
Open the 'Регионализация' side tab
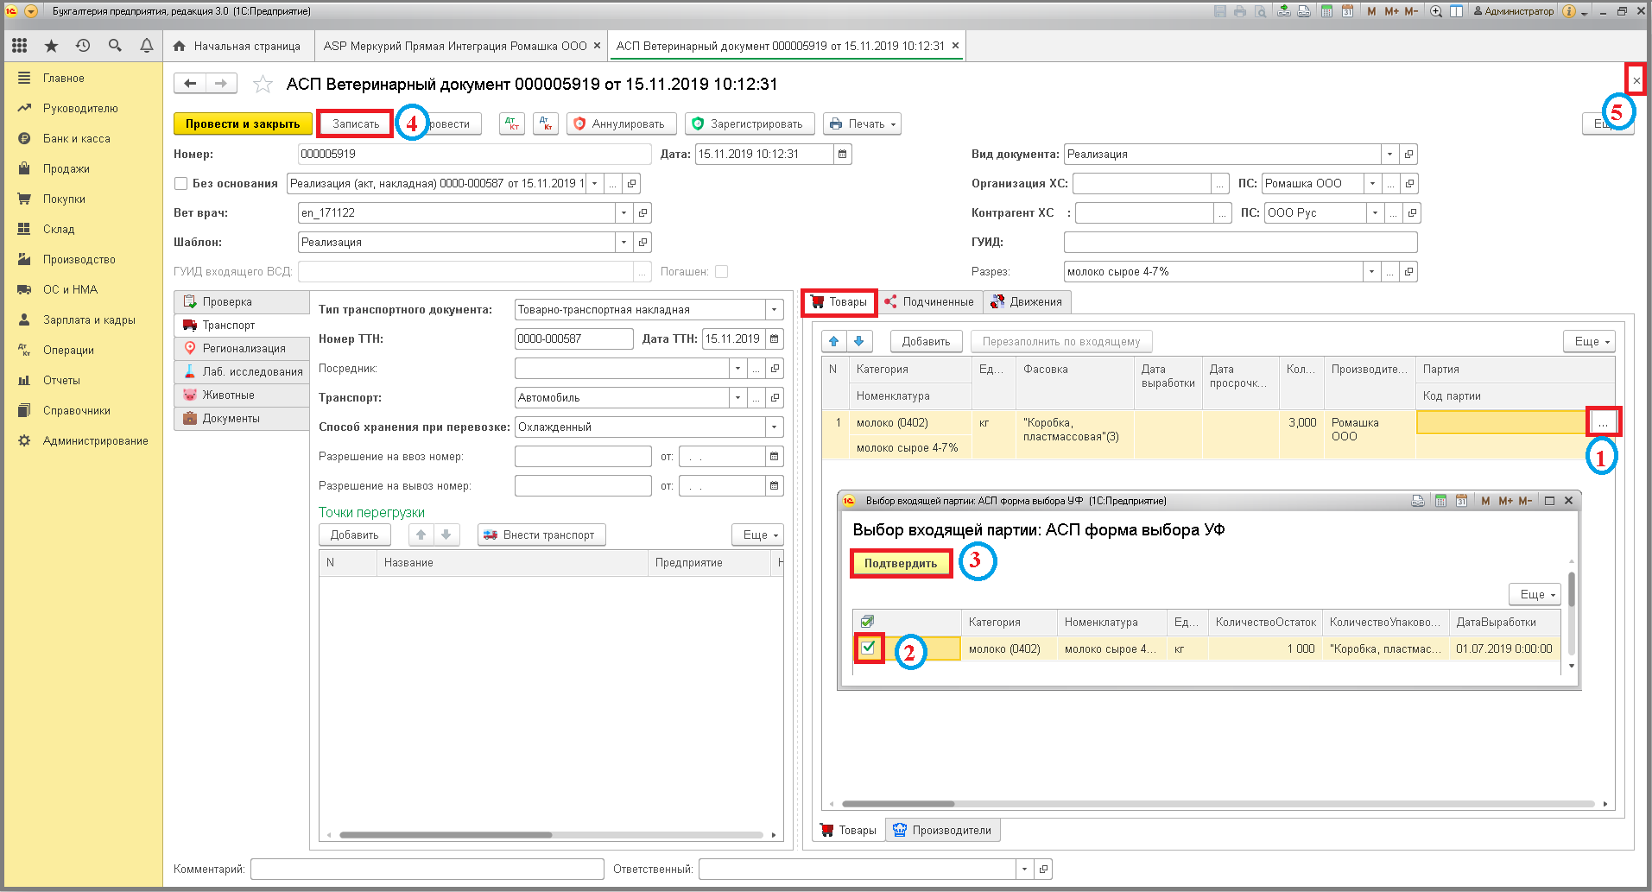(242, 348)
